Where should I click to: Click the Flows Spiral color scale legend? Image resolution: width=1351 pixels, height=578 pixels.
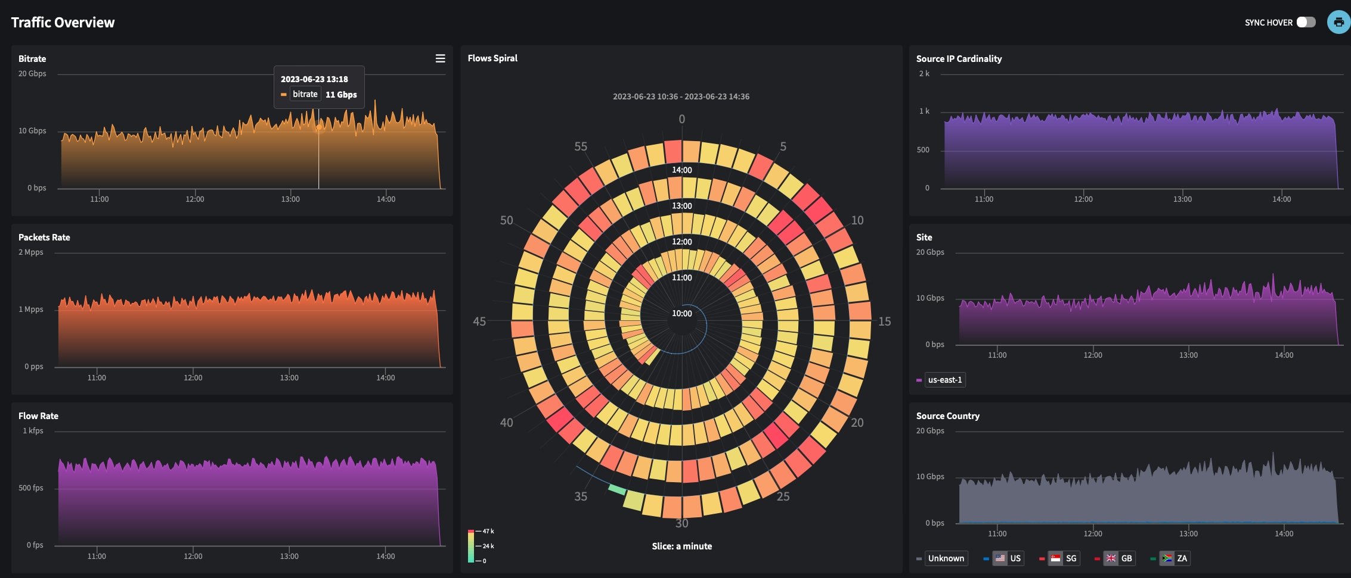[471, 546]
